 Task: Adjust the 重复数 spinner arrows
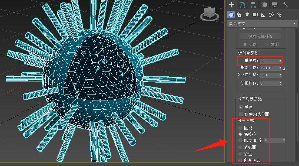point(280,61)
